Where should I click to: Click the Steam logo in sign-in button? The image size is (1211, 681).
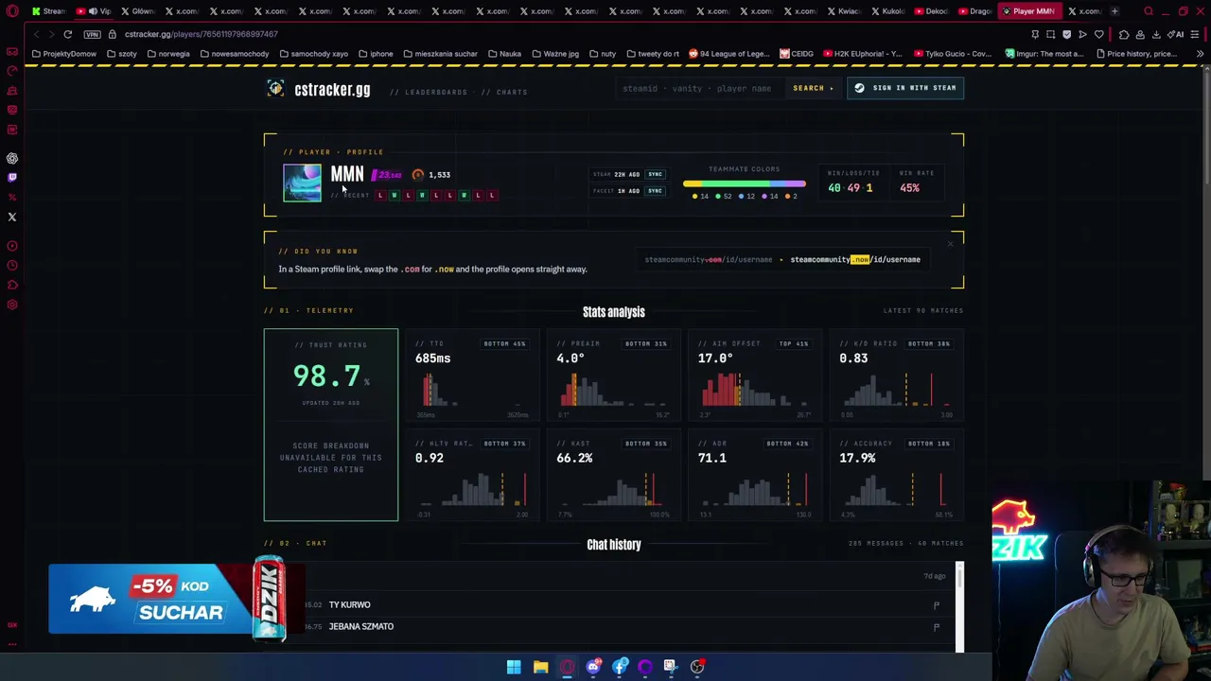click(859, 88)
